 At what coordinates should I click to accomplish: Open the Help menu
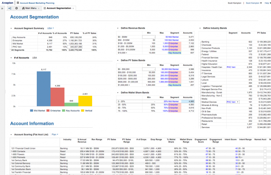click(x=268, y=2)
